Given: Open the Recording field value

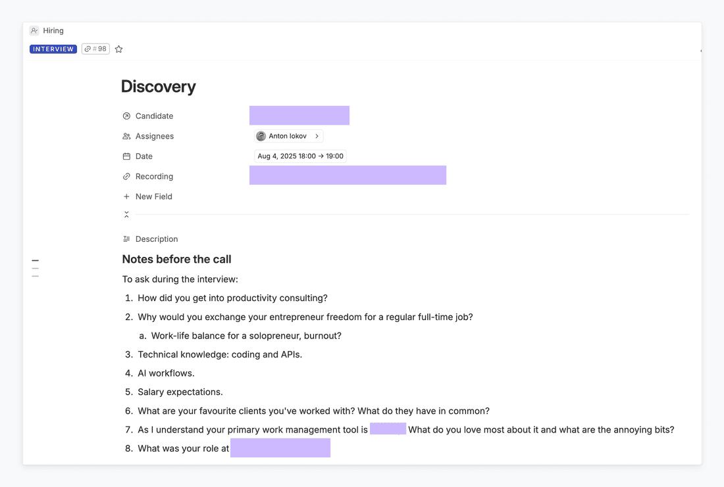Looking at the screenshot, I should click(348, 175).
